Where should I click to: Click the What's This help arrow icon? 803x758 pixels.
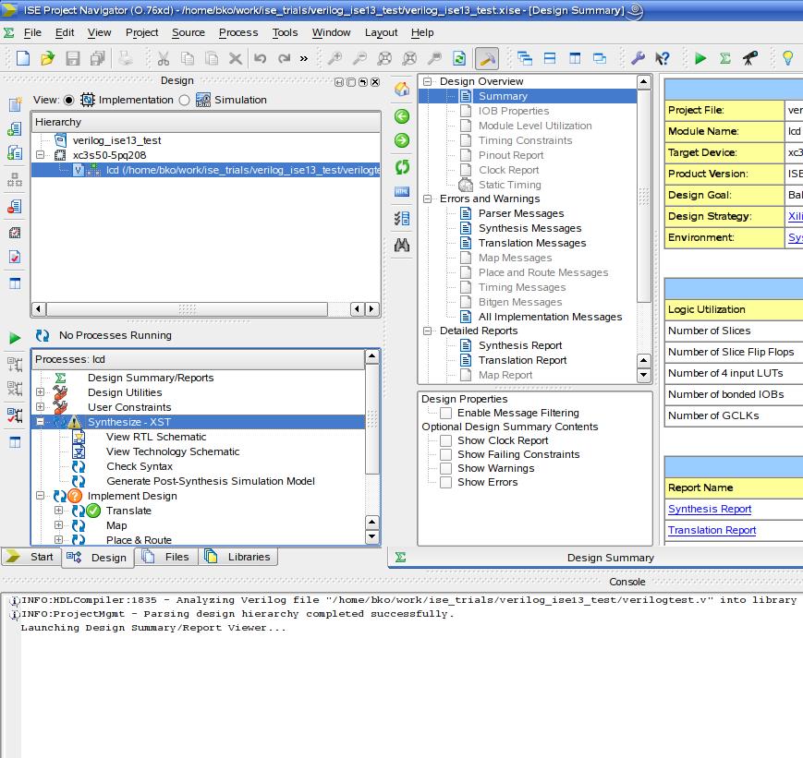[x=663, y=58]
